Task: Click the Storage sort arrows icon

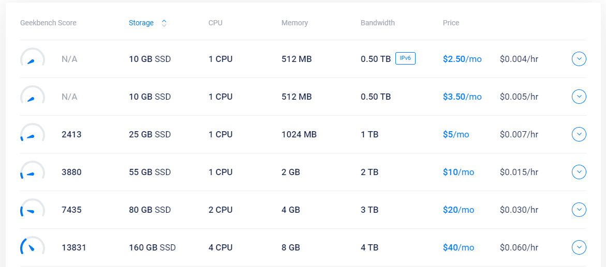Action: click(164, 23)
